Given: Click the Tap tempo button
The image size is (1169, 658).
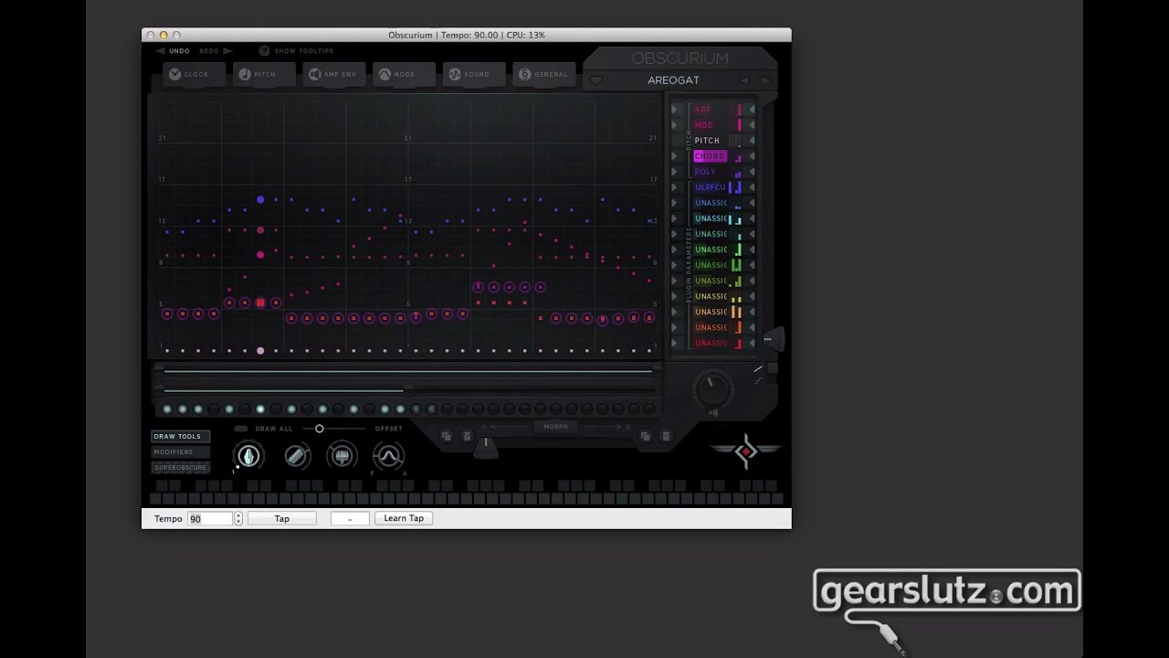Looking at the screenshot, I should click(282, 518).
